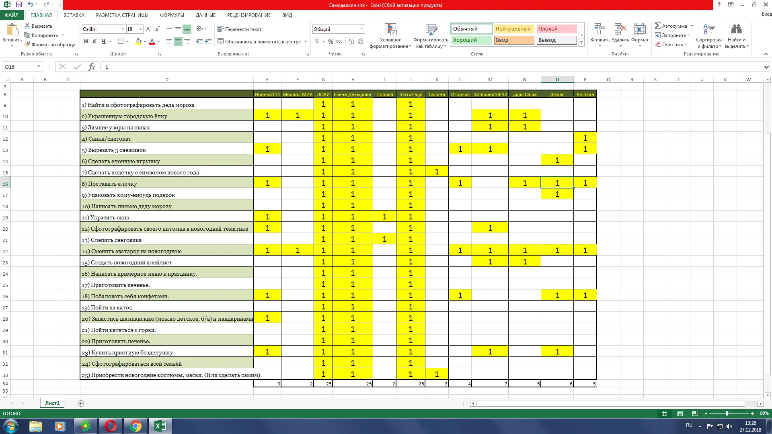The width and height of the screenshot is (772, 434).
Task: Click the borders icon in the Font group
Action: pos(121,41)
